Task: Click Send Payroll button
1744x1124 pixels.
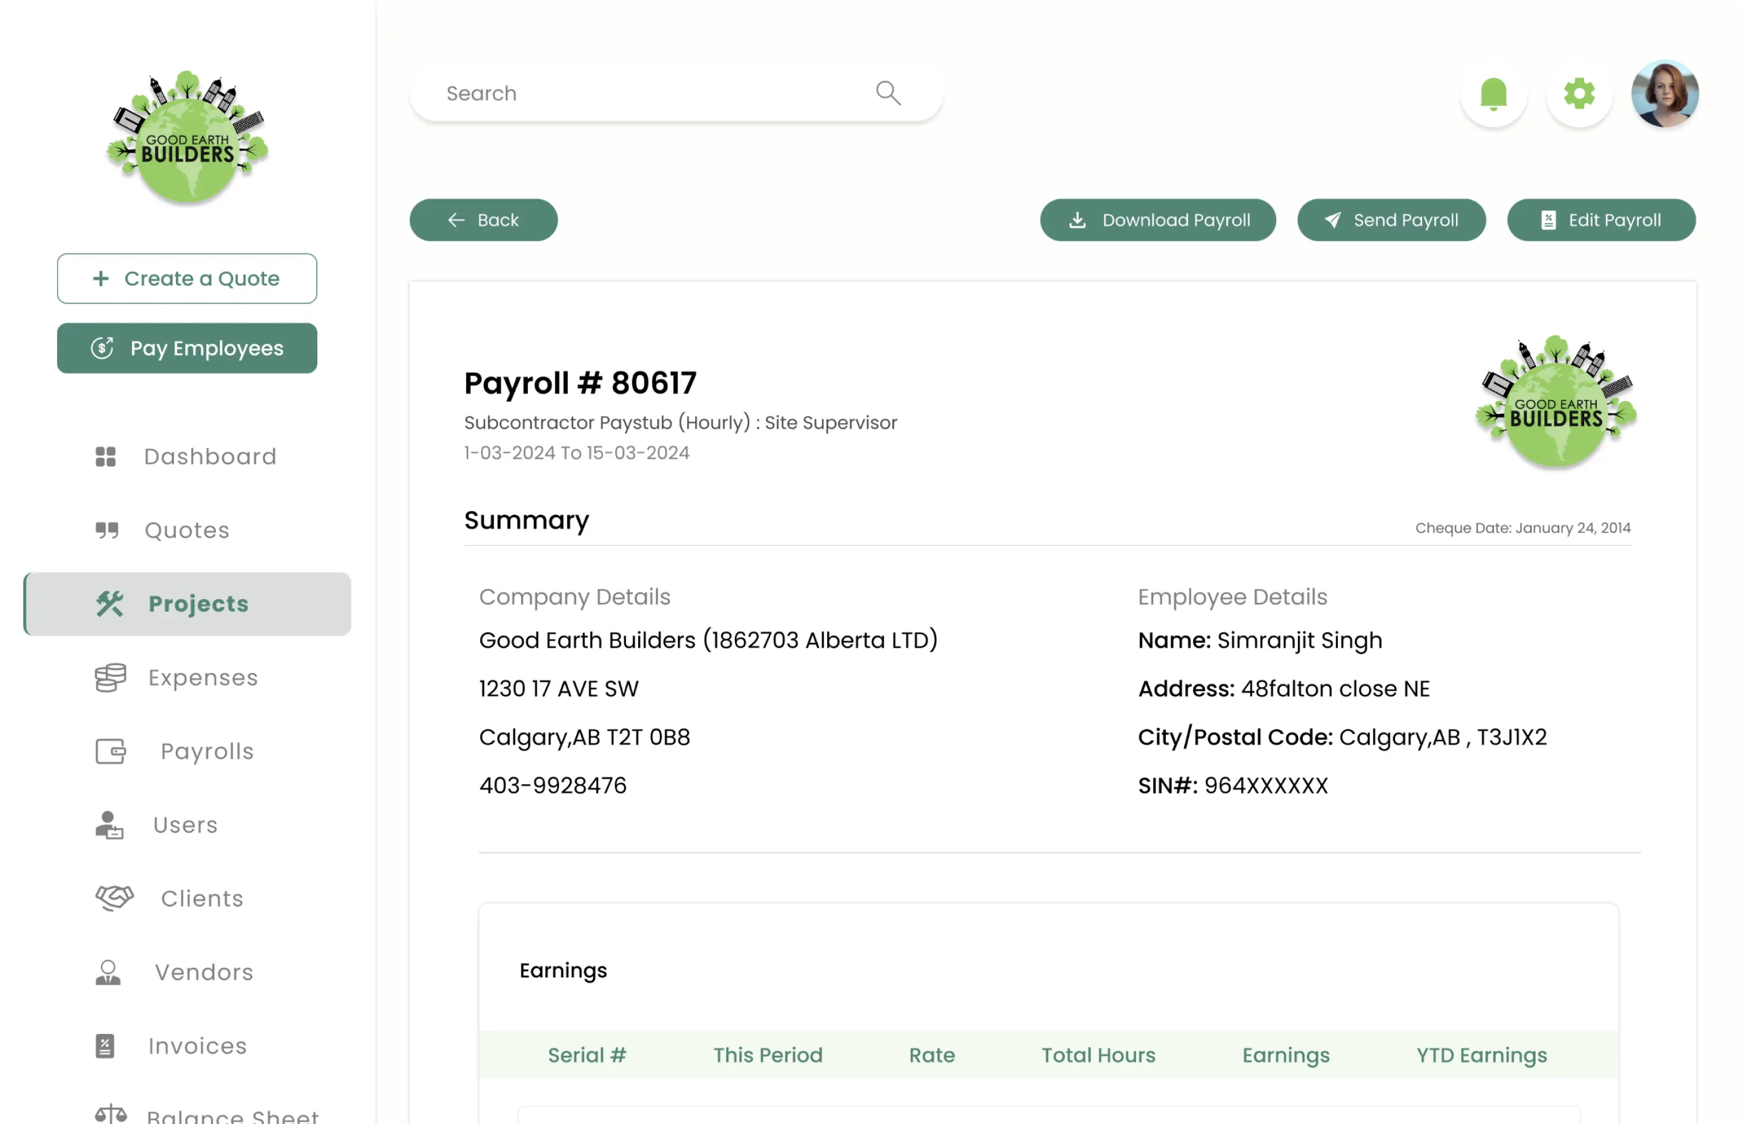Action: point(1391,220)
